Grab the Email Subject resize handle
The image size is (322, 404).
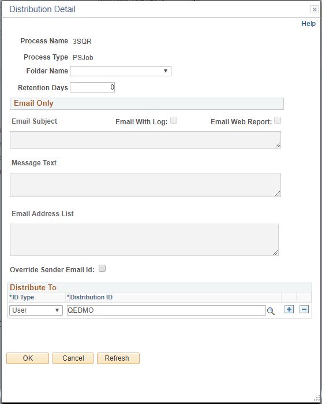point(278,145)
